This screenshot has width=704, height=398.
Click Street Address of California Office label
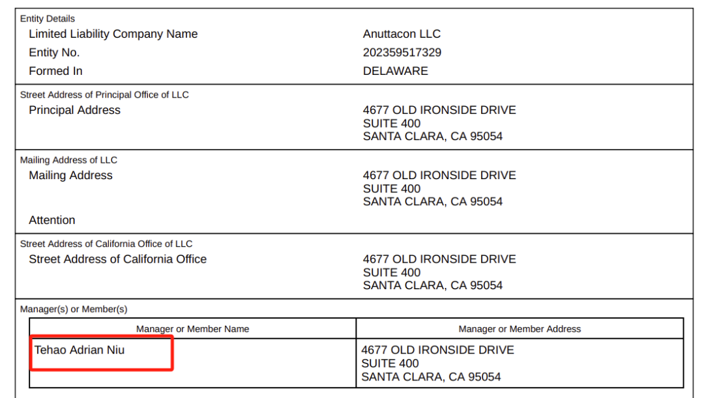[117, 259]
